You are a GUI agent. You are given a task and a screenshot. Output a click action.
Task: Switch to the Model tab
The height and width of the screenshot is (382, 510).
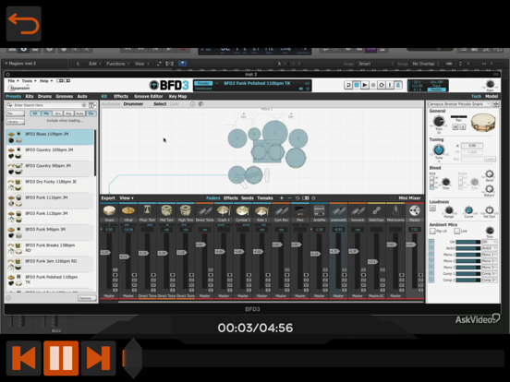point(492,96)
